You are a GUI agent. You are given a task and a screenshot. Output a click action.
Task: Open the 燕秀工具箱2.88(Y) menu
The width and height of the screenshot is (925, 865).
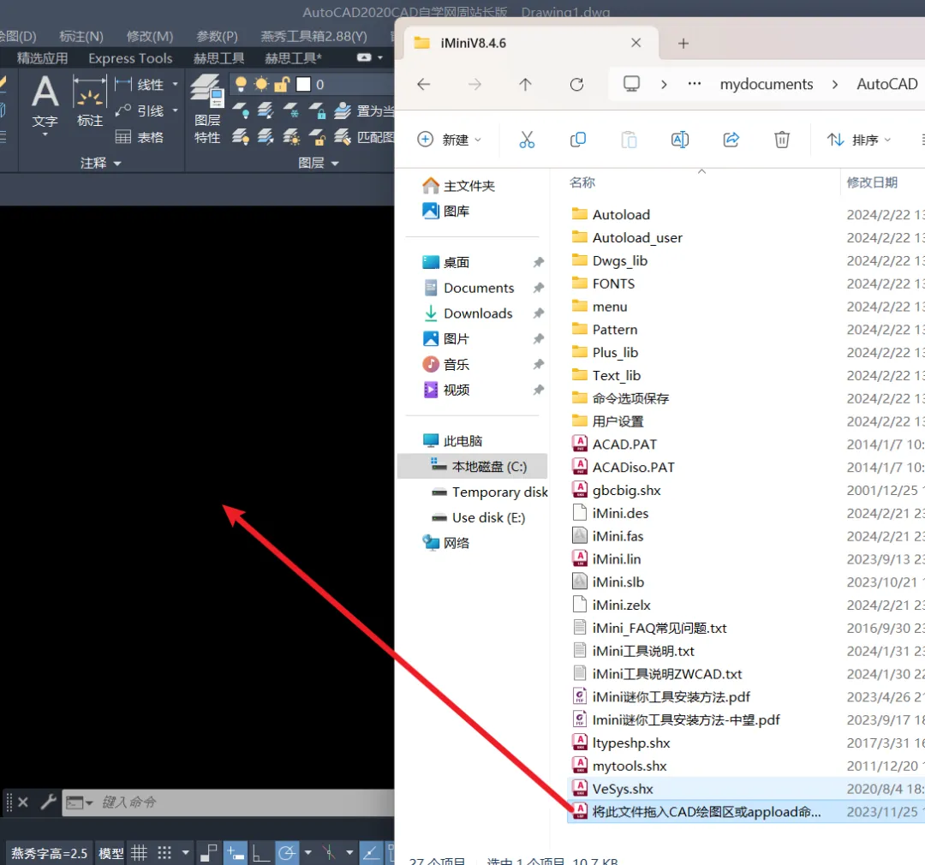click(x=313, y=37)
